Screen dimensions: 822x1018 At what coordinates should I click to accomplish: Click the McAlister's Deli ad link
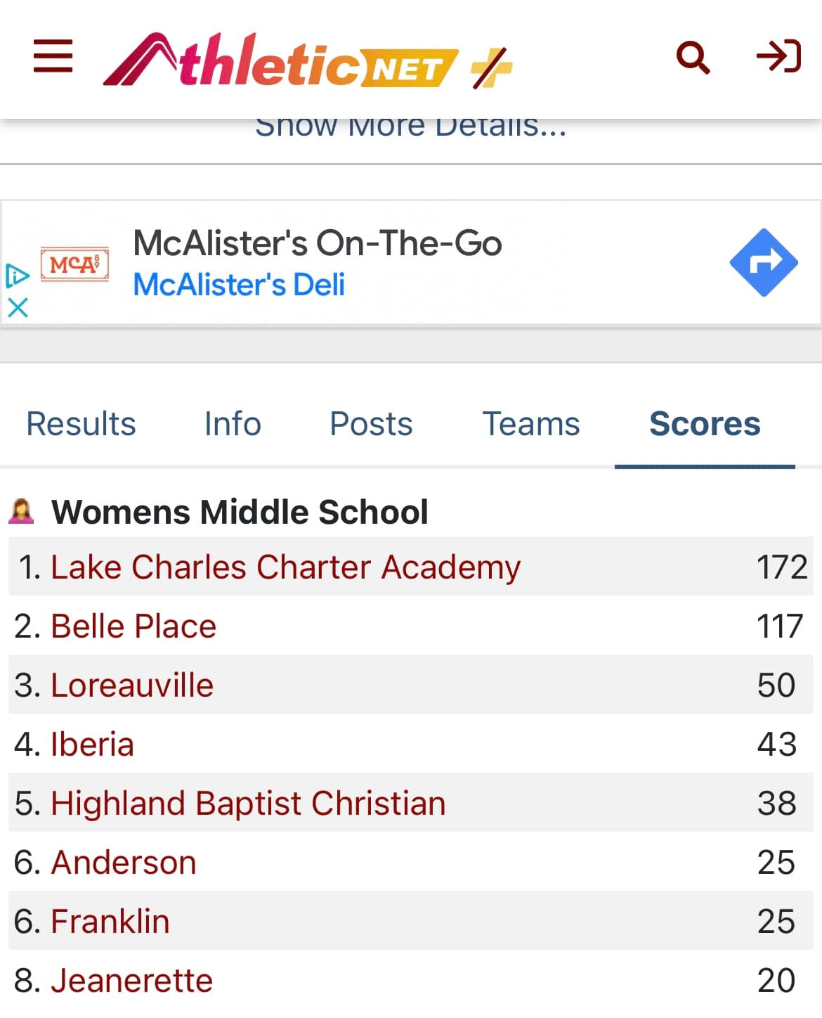(239, 285)
